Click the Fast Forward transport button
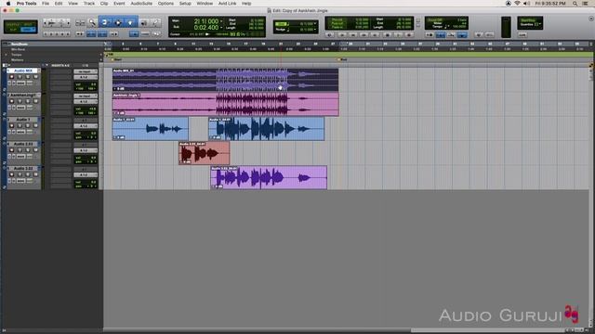 tap(364, 34)
